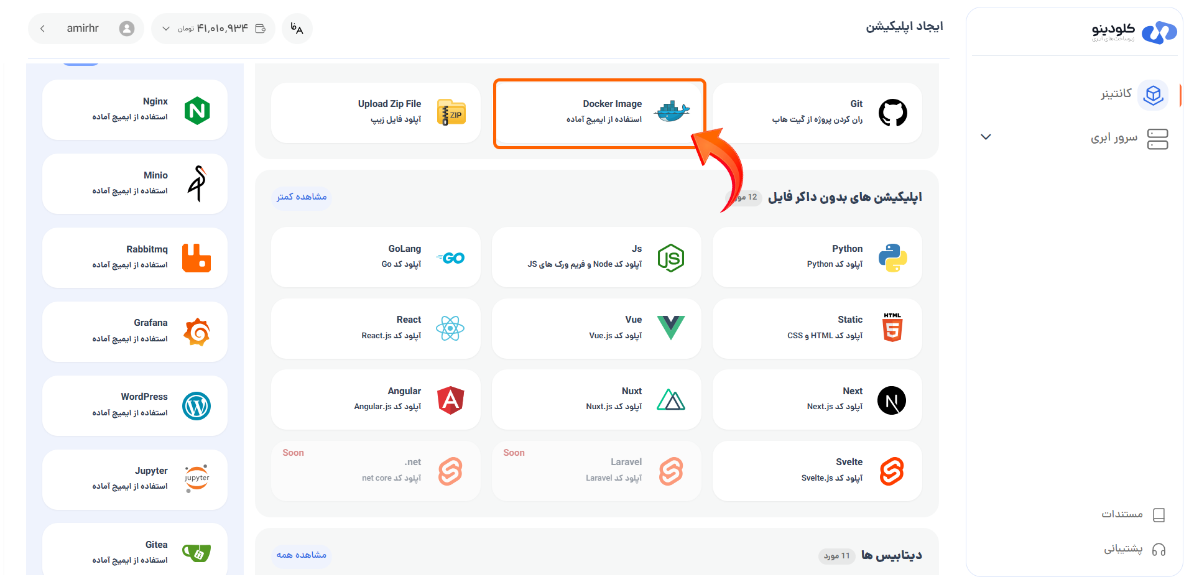Click the Rabbitmq orange icon
Image resolution: width=1189 pixels, height=582 pixels.
coord(197,257)
